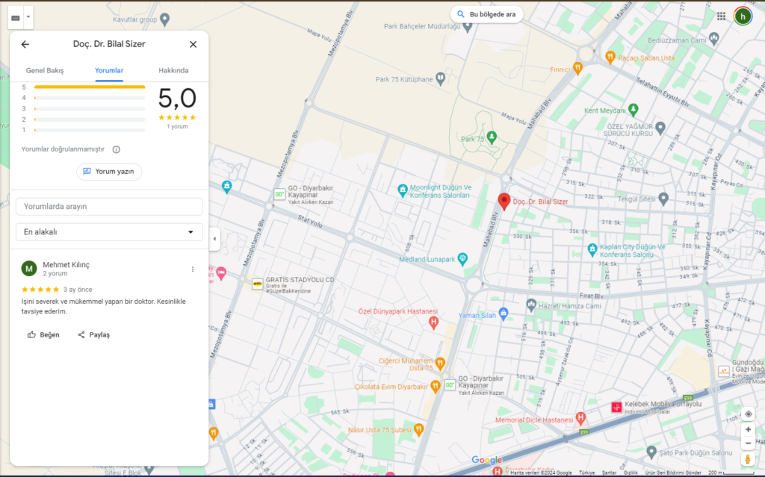This screenshot has width=765, height=477.
Task: Click the Fırın-cı restaurant marker
Action: [577, 68]
